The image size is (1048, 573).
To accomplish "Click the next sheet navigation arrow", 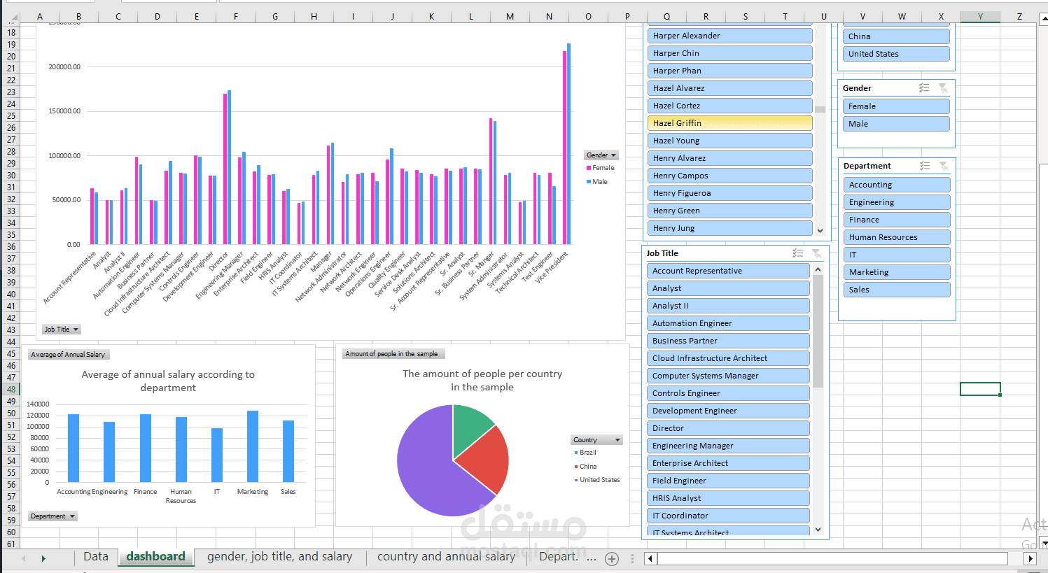I will point(43,558).
